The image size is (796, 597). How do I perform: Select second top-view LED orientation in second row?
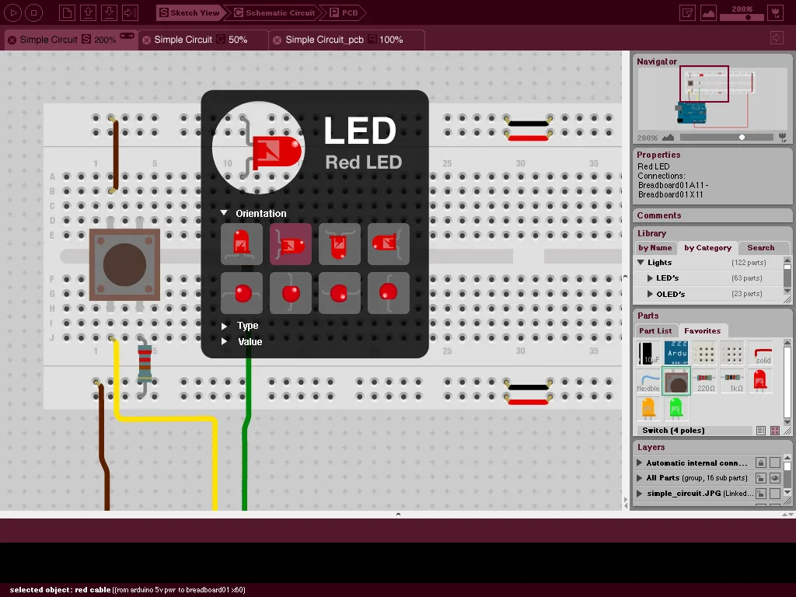tap(291, 293)
